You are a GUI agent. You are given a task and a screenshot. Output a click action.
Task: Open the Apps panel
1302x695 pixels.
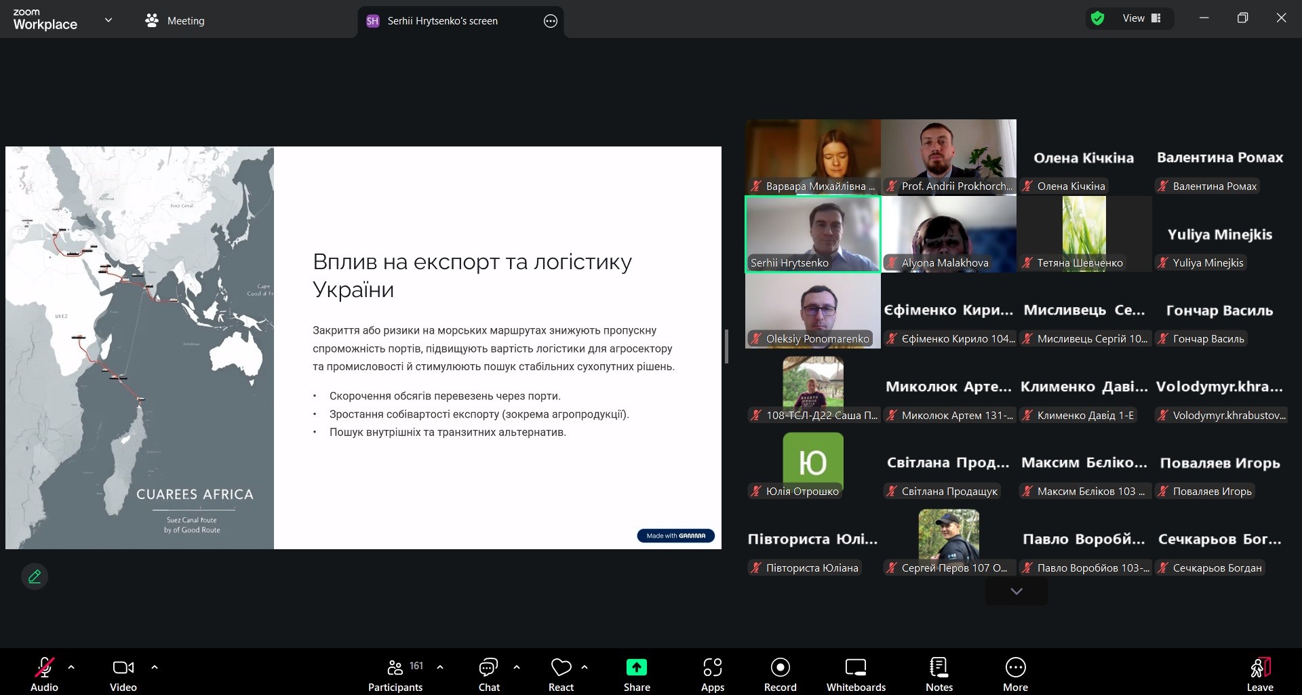[712, 674]
